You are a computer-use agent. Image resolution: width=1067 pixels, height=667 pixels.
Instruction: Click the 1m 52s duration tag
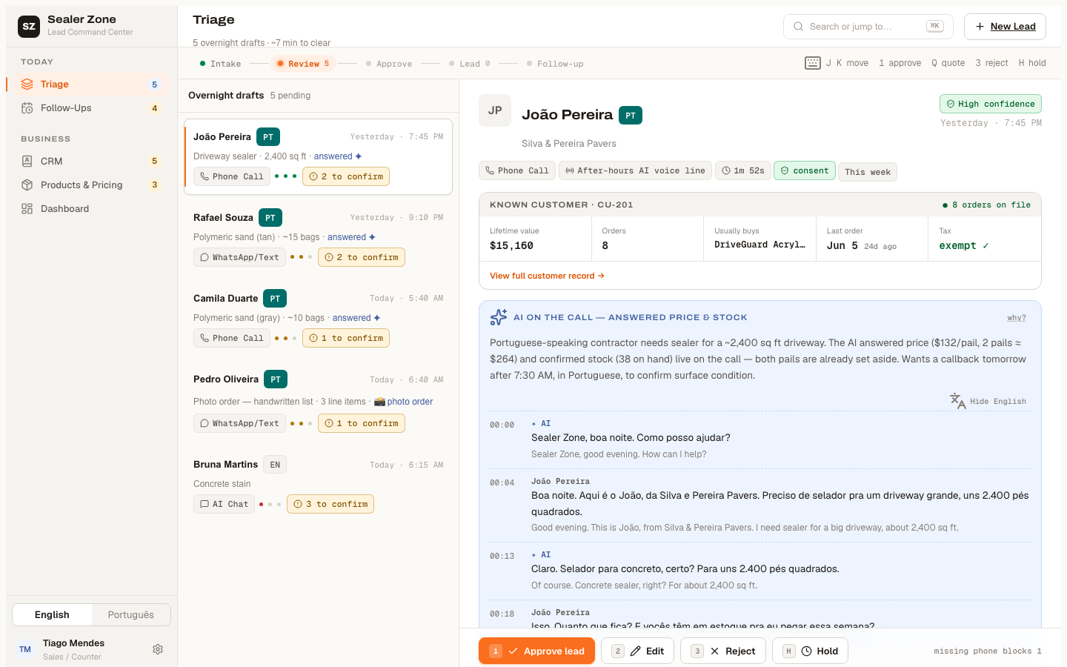743,170
